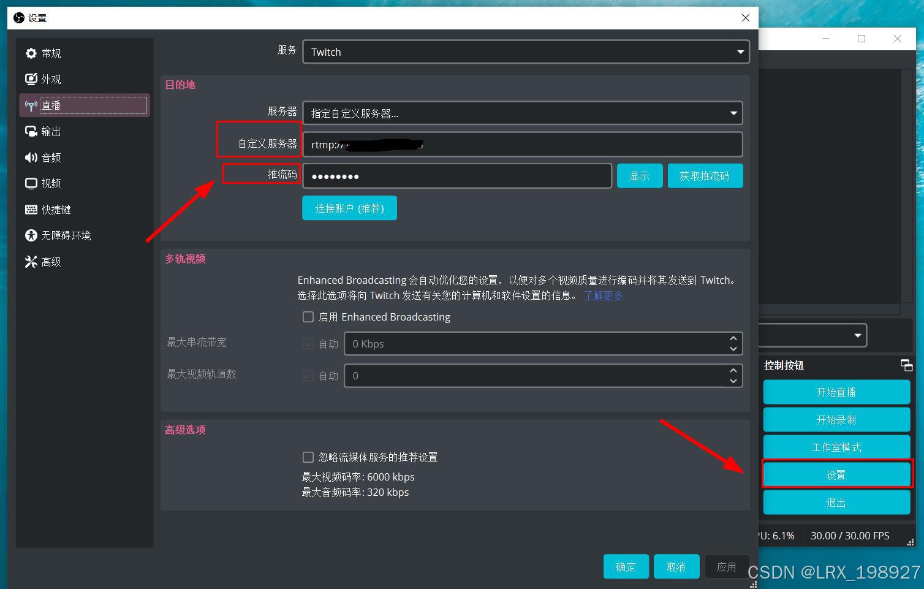924x589 pixels.
Task: Toggle 自动 checkbox for 最大视频轨道数
Action: pos(308,376)
